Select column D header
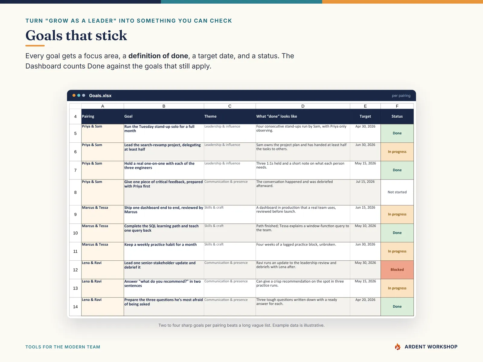This screenshot has height=362, width=483. click(x=303, y=106)
